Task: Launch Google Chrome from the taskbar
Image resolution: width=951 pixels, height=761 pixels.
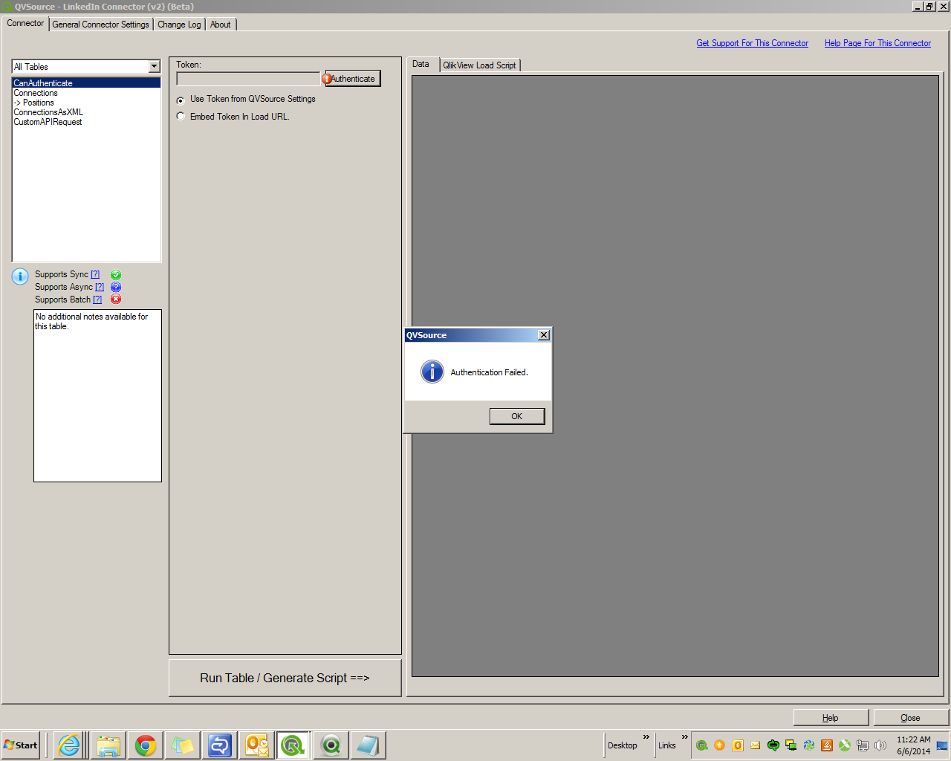Action: click(146, 745)
